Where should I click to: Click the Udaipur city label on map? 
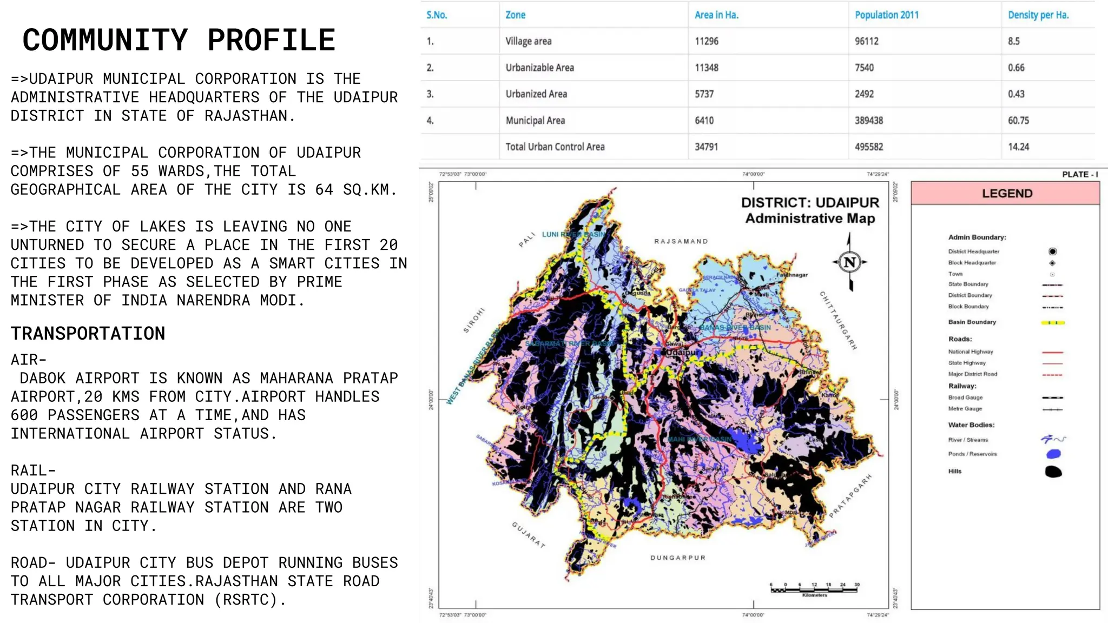[x=683, y=352]
